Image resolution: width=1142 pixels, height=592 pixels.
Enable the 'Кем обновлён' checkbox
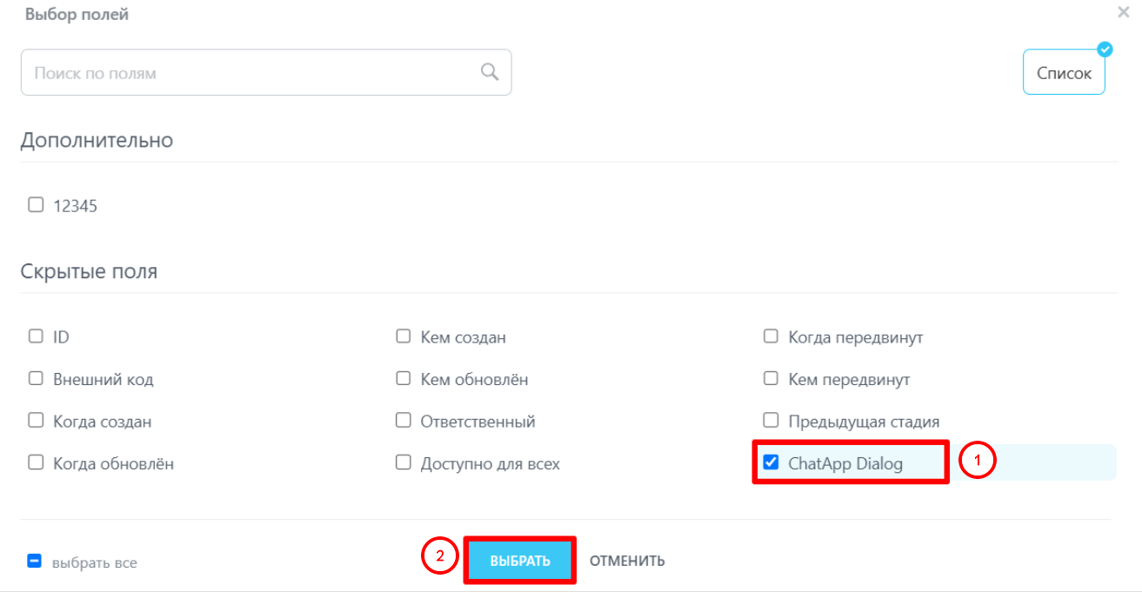[404, 378]
